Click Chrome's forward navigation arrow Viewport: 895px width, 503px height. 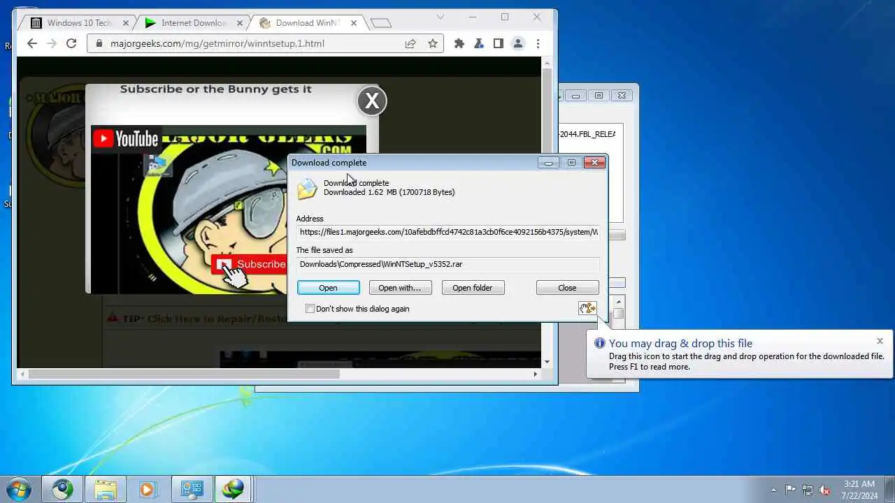point(51,43)
